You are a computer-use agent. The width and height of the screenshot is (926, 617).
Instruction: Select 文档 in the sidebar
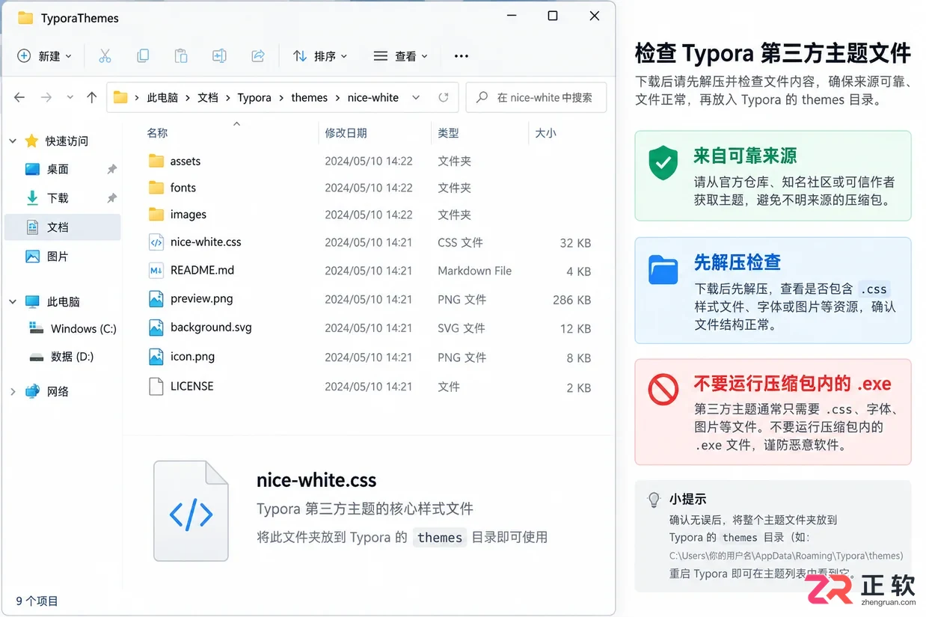tap(63, 227)
